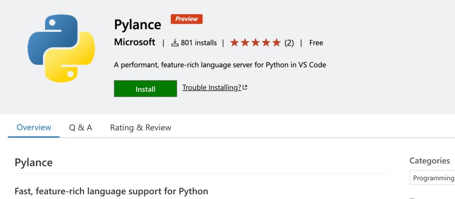Click the Categories sidebar heading
Image resolution: width=455 pixels, height=199 pixels.
[430, 161]
